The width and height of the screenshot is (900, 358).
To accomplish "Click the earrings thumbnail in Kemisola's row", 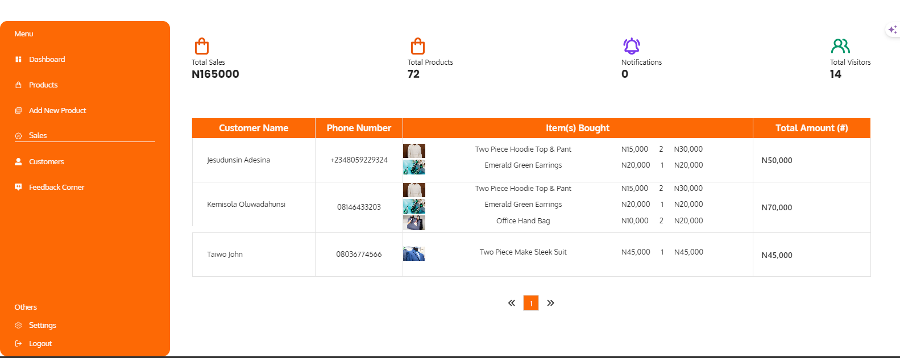I will (414, 206).
